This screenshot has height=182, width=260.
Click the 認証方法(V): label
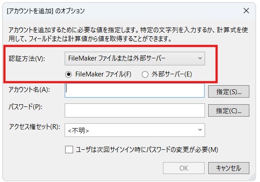coord(27,58)
